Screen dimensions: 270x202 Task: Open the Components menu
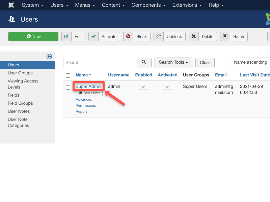pos(148,5)
